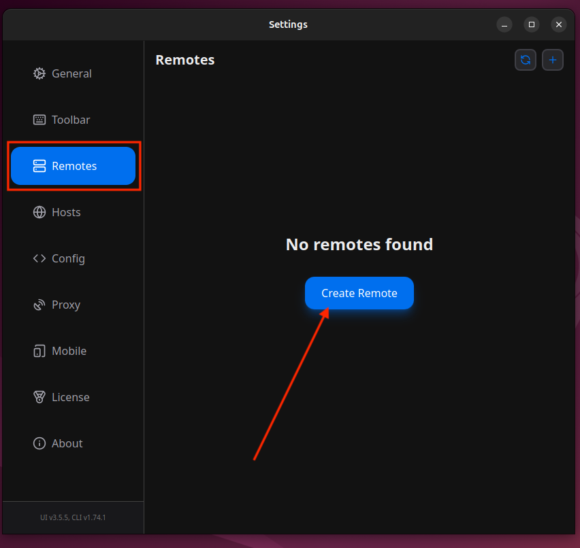Close the Settings window

click(x=559, y=24)
